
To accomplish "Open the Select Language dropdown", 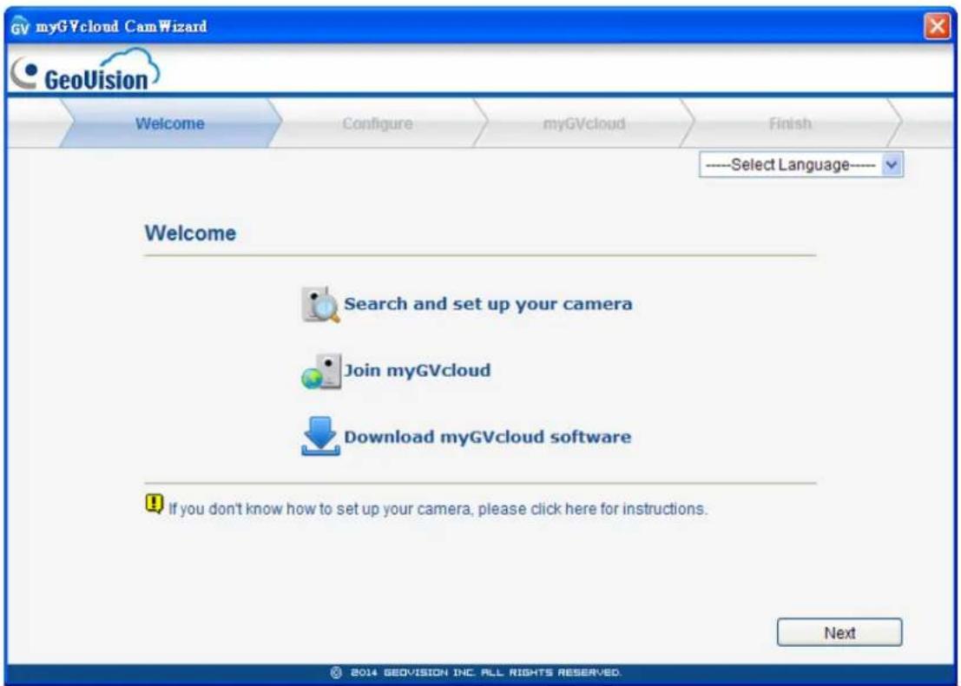I will click(x=801, y=165).
